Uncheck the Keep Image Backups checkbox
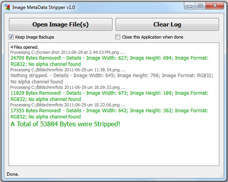The image size is (228, 182). coord(11,37)
